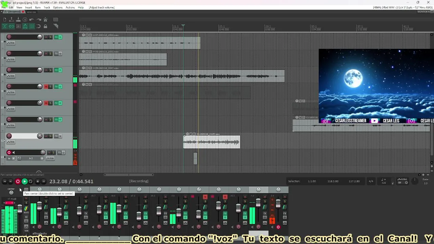Disarm record on track 13
Screen dimensions: 434x244
[x=9, y=152]
